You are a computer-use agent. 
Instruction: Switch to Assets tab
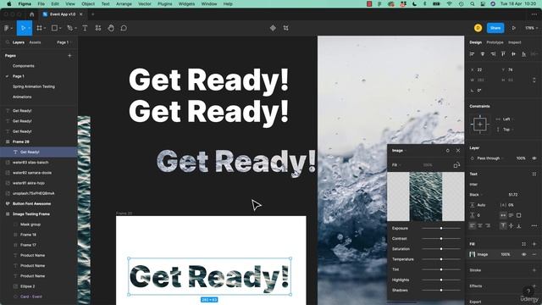pos(35,42)
